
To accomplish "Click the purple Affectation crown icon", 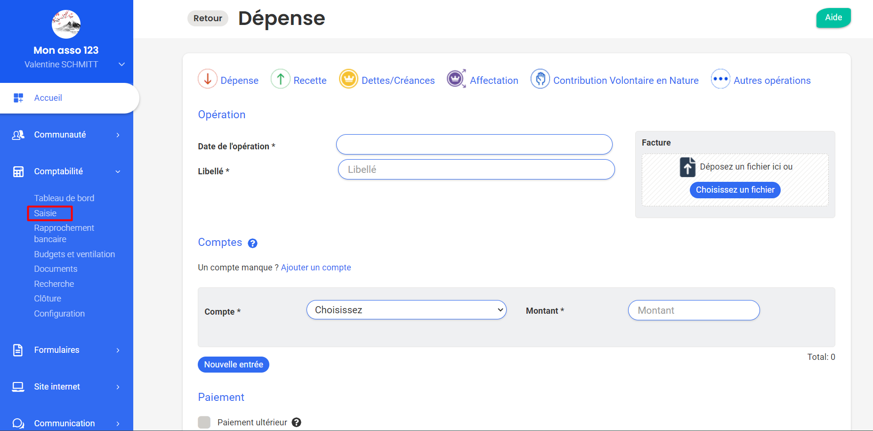I will (456, 79).
